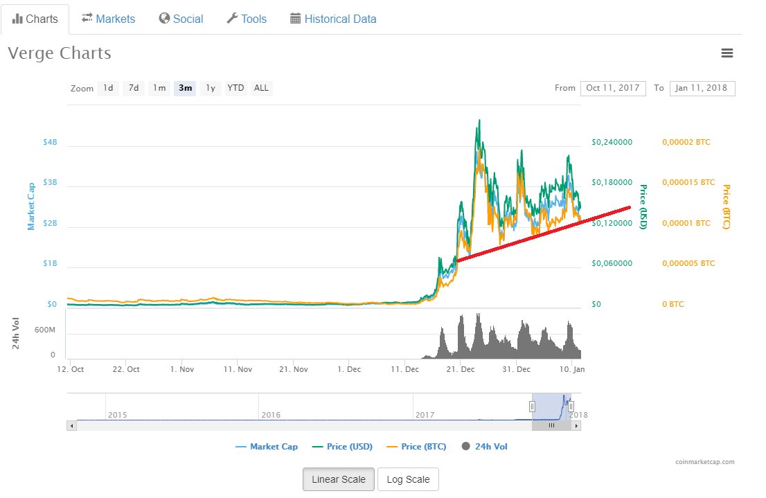Click the bar-chart icon on Charts tab
Screen dimensions: 766x498
pos(17,19)
